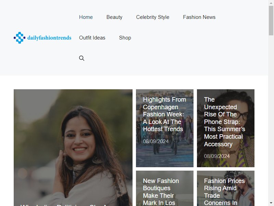Click the scrollbar up arrow

pos(271,3)
